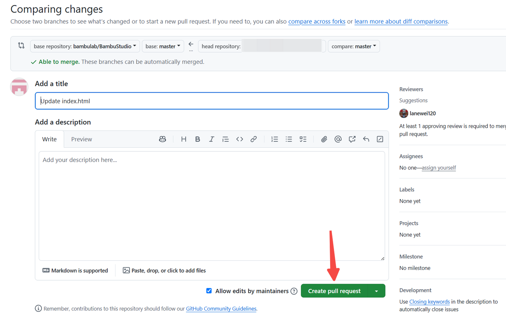Click the Reviewers heading in the sidebar
The height and width of the screenshot is (315, 506).
411,89
